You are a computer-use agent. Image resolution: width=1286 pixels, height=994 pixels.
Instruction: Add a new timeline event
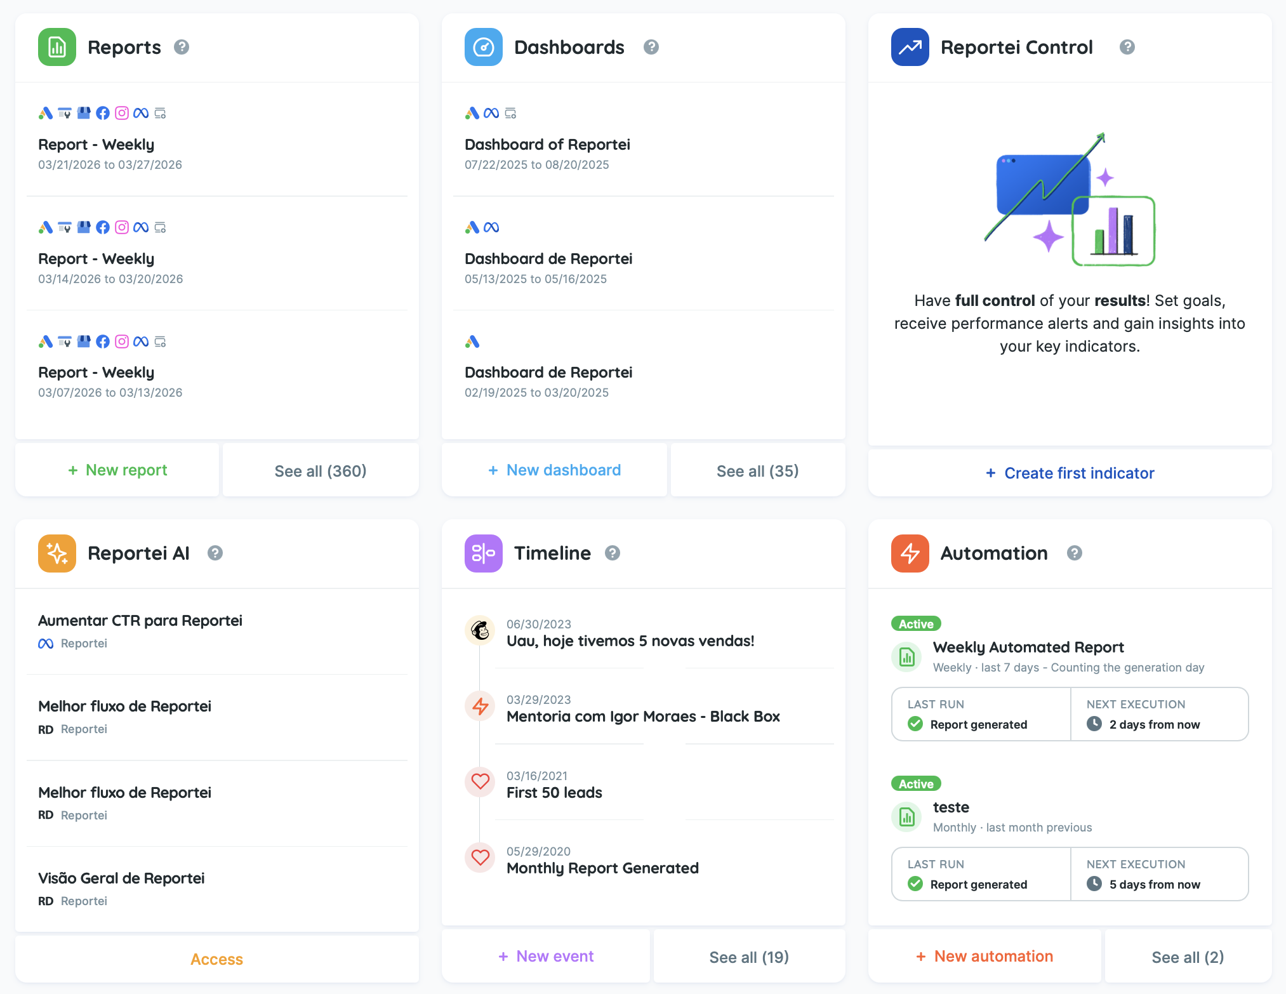pos(546,957)
